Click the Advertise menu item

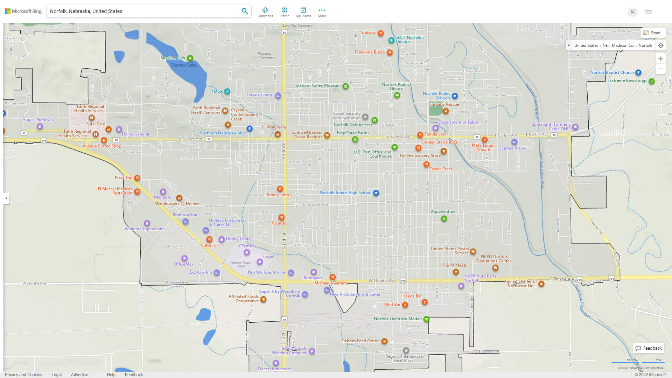(79, 375)
